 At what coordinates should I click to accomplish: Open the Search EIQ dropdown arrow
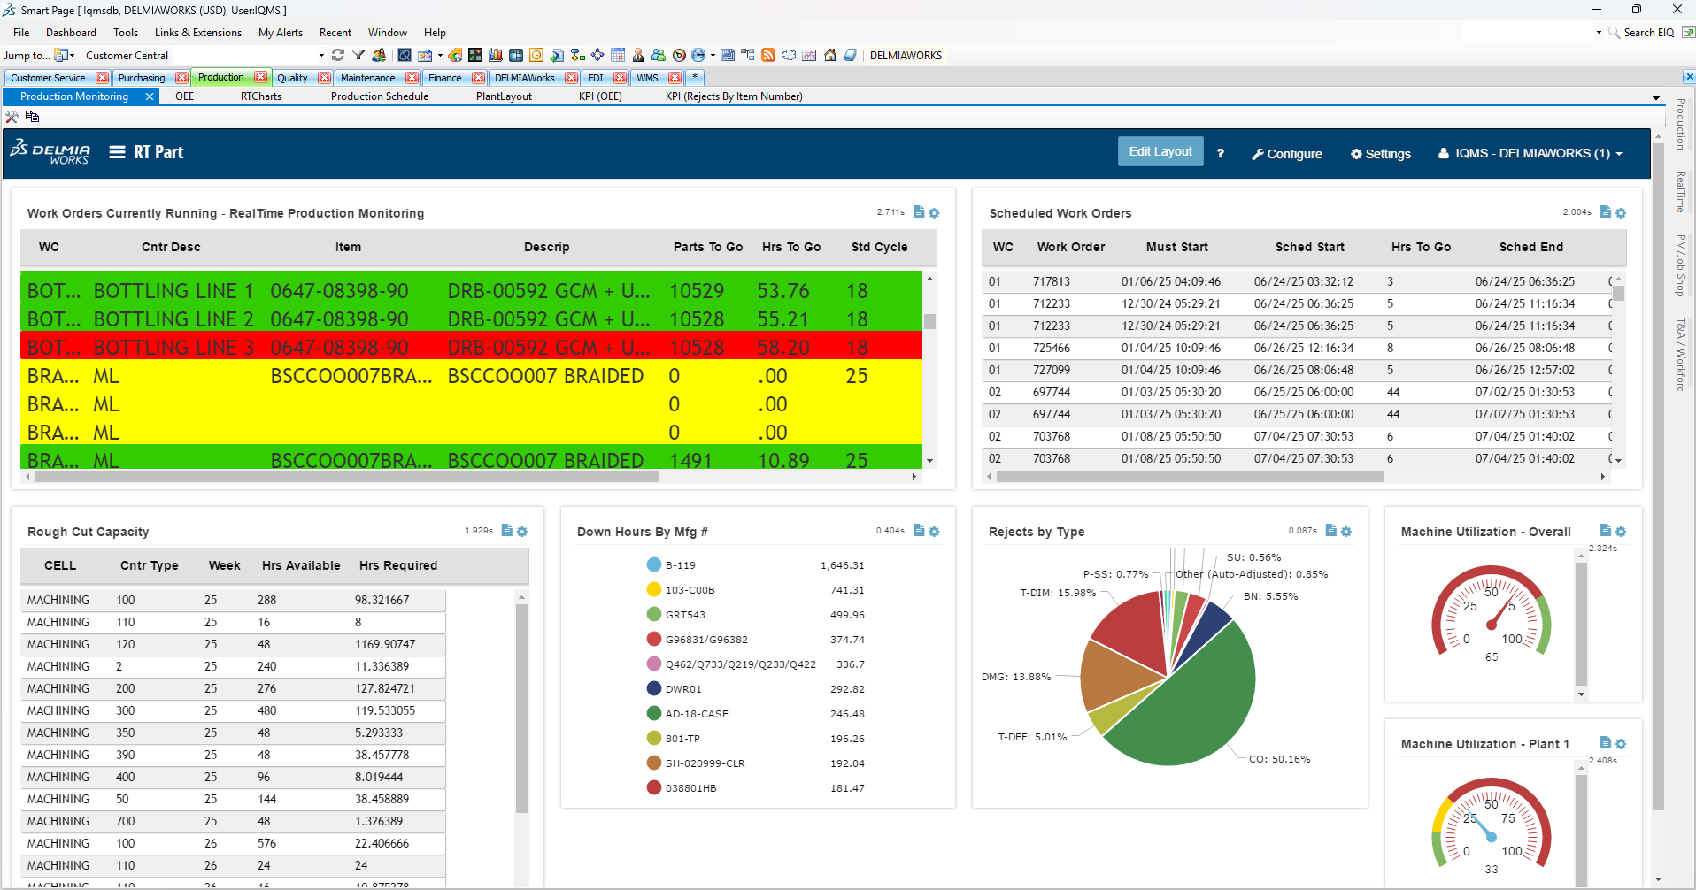click(x=1599, y=33)
